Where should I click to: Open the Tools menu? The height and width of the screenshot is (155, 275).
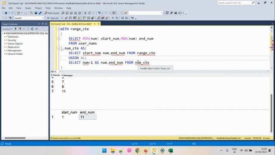[x=48, y=8]
